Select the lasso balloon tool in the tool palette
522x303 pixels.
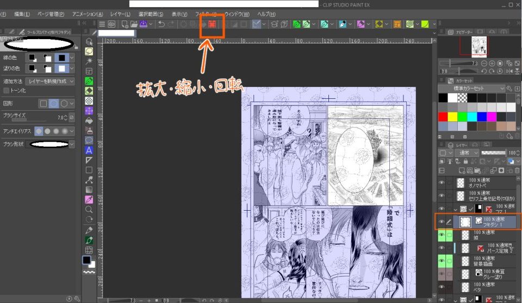(x=89, y=51)
